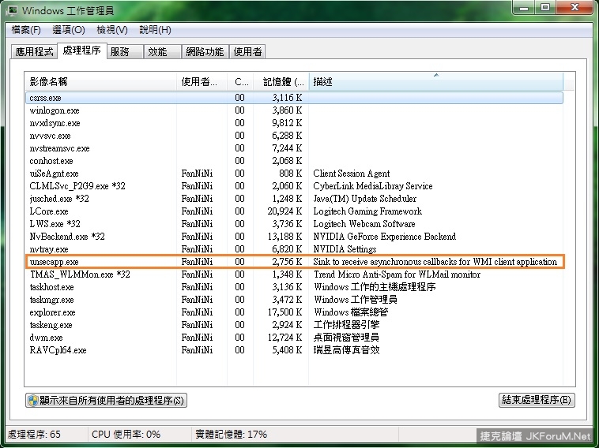Switch to the 網路功能 tab
This screenshot has height=448, width=599.
coord(204,52)
